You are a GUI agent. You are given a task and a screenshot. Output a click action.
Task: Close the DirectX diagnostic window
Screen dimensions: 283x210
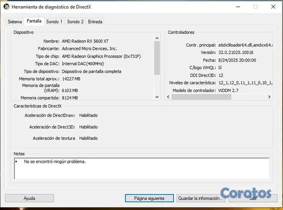click(x=273, y=7)
